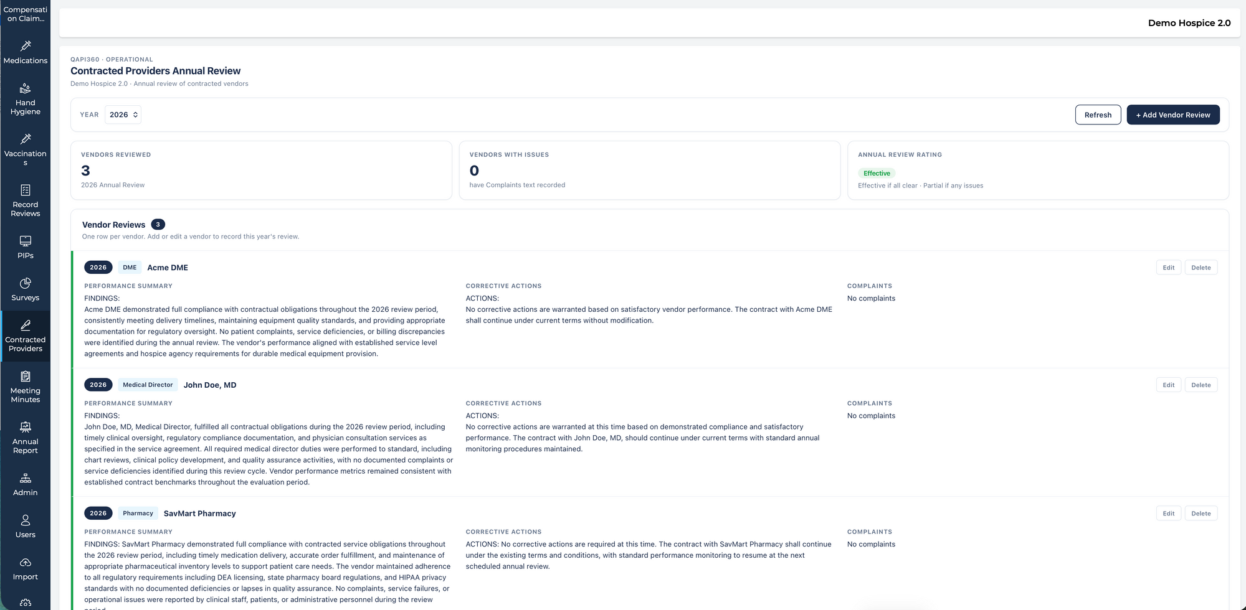Click the Vendors With Issues count 0

[474, 171]
